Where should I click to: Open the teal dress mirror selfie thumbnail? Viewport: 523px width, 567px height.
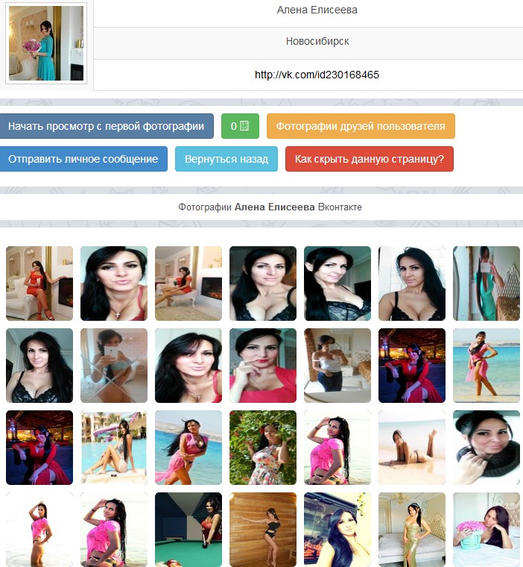[486, 283]
